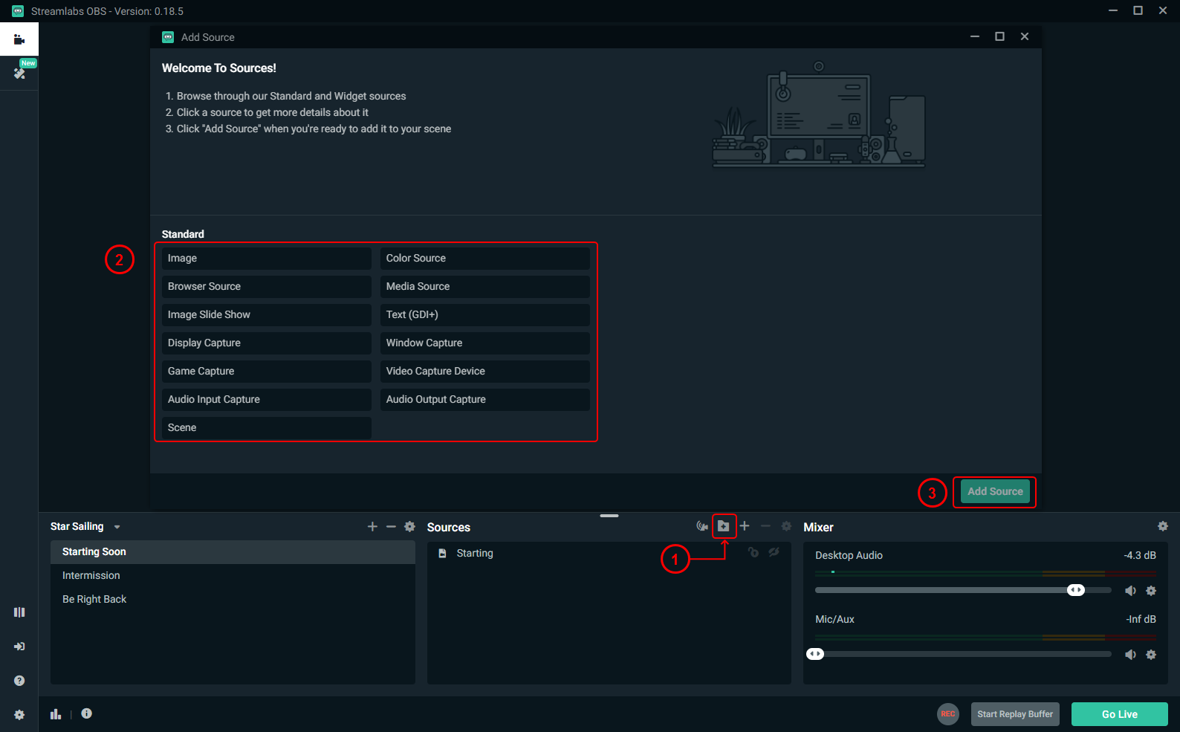Click the info icon in the footer

[87, 713]
